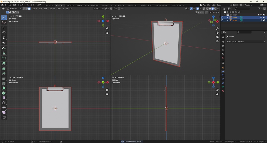This screenshot has height=143, width=267.
Task: Open the メッシュ menu in viewport header
Action: [52, 9]
